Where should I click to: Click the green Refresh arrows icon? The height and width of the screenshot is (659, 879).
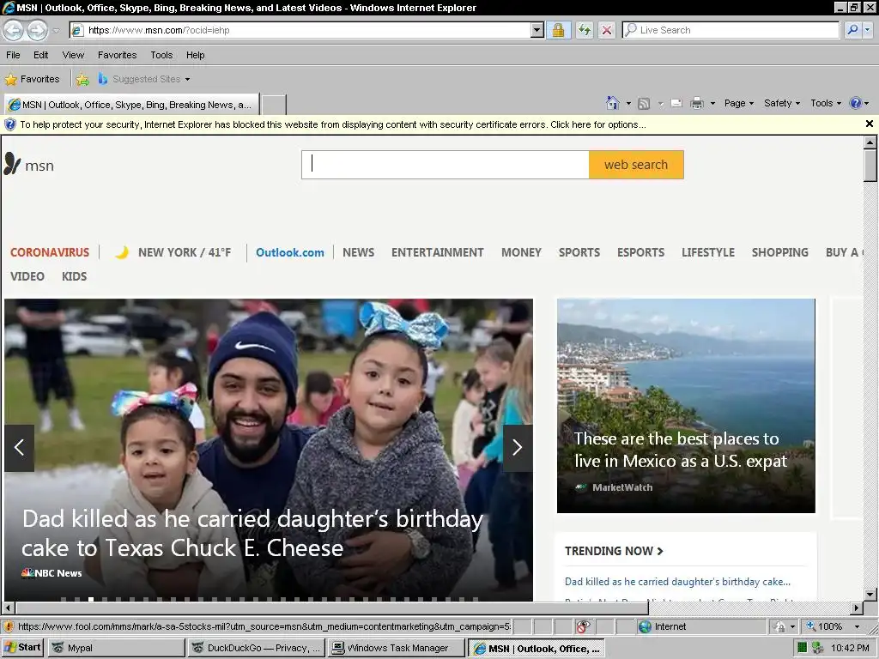coord(584,30)
